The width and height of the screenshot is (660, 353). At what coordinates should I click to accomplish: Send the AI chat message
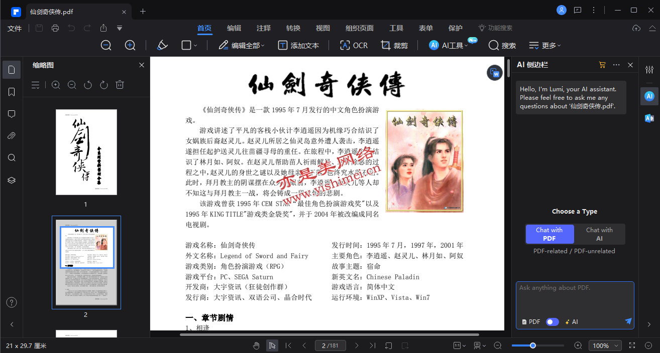(x=628, y=321)
